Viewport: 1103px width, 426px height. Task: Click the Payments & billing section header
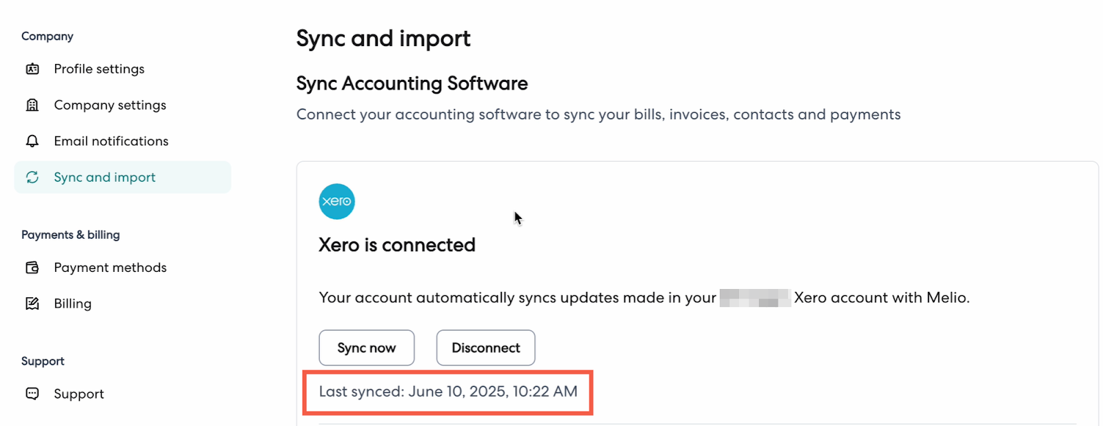70,235
